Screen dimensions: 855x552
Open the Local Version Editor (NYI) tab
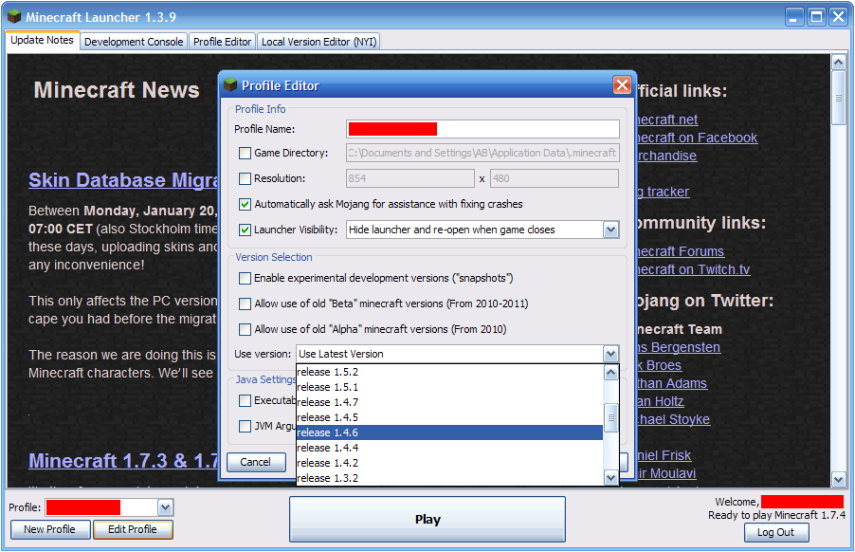tap(319, 42)
